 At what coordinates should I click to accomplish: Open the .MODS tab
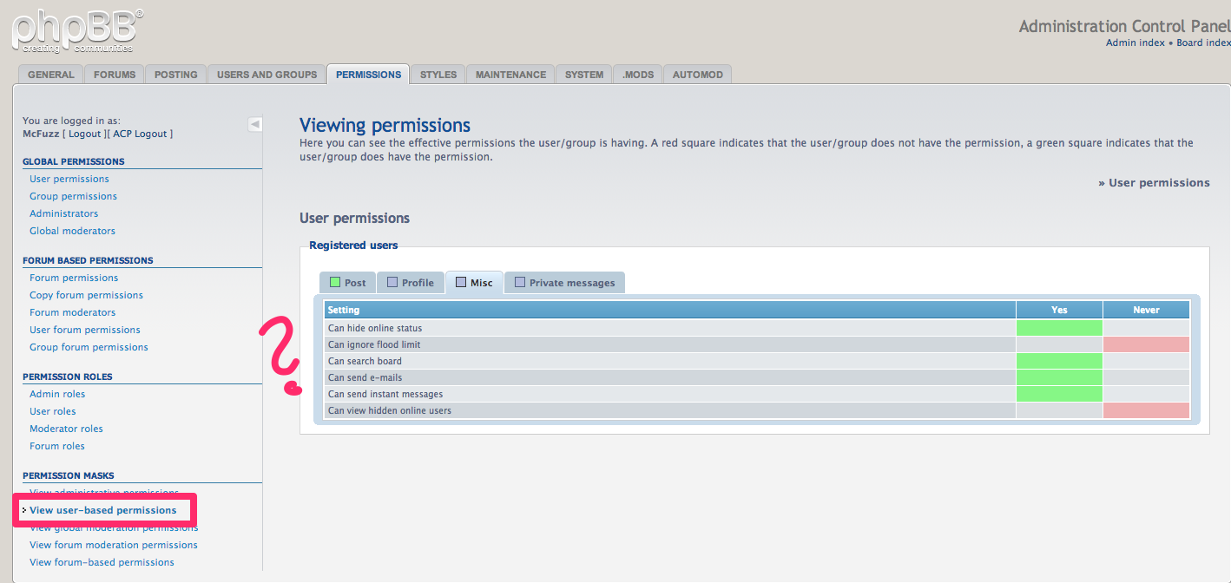638,75
